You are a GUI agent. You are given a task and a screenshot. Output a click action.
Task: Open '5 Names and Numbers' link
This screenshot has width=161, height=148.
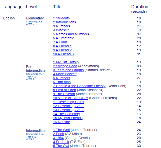[x=71, y=34]
